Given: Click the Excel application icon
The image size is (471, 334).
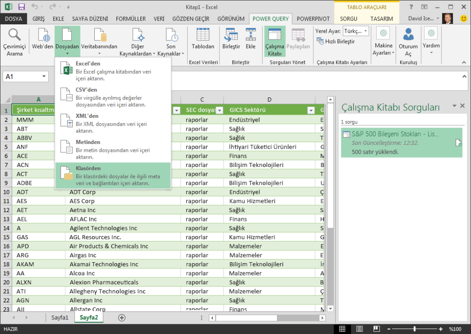Looking at the screenshot, I should (8, 6).
